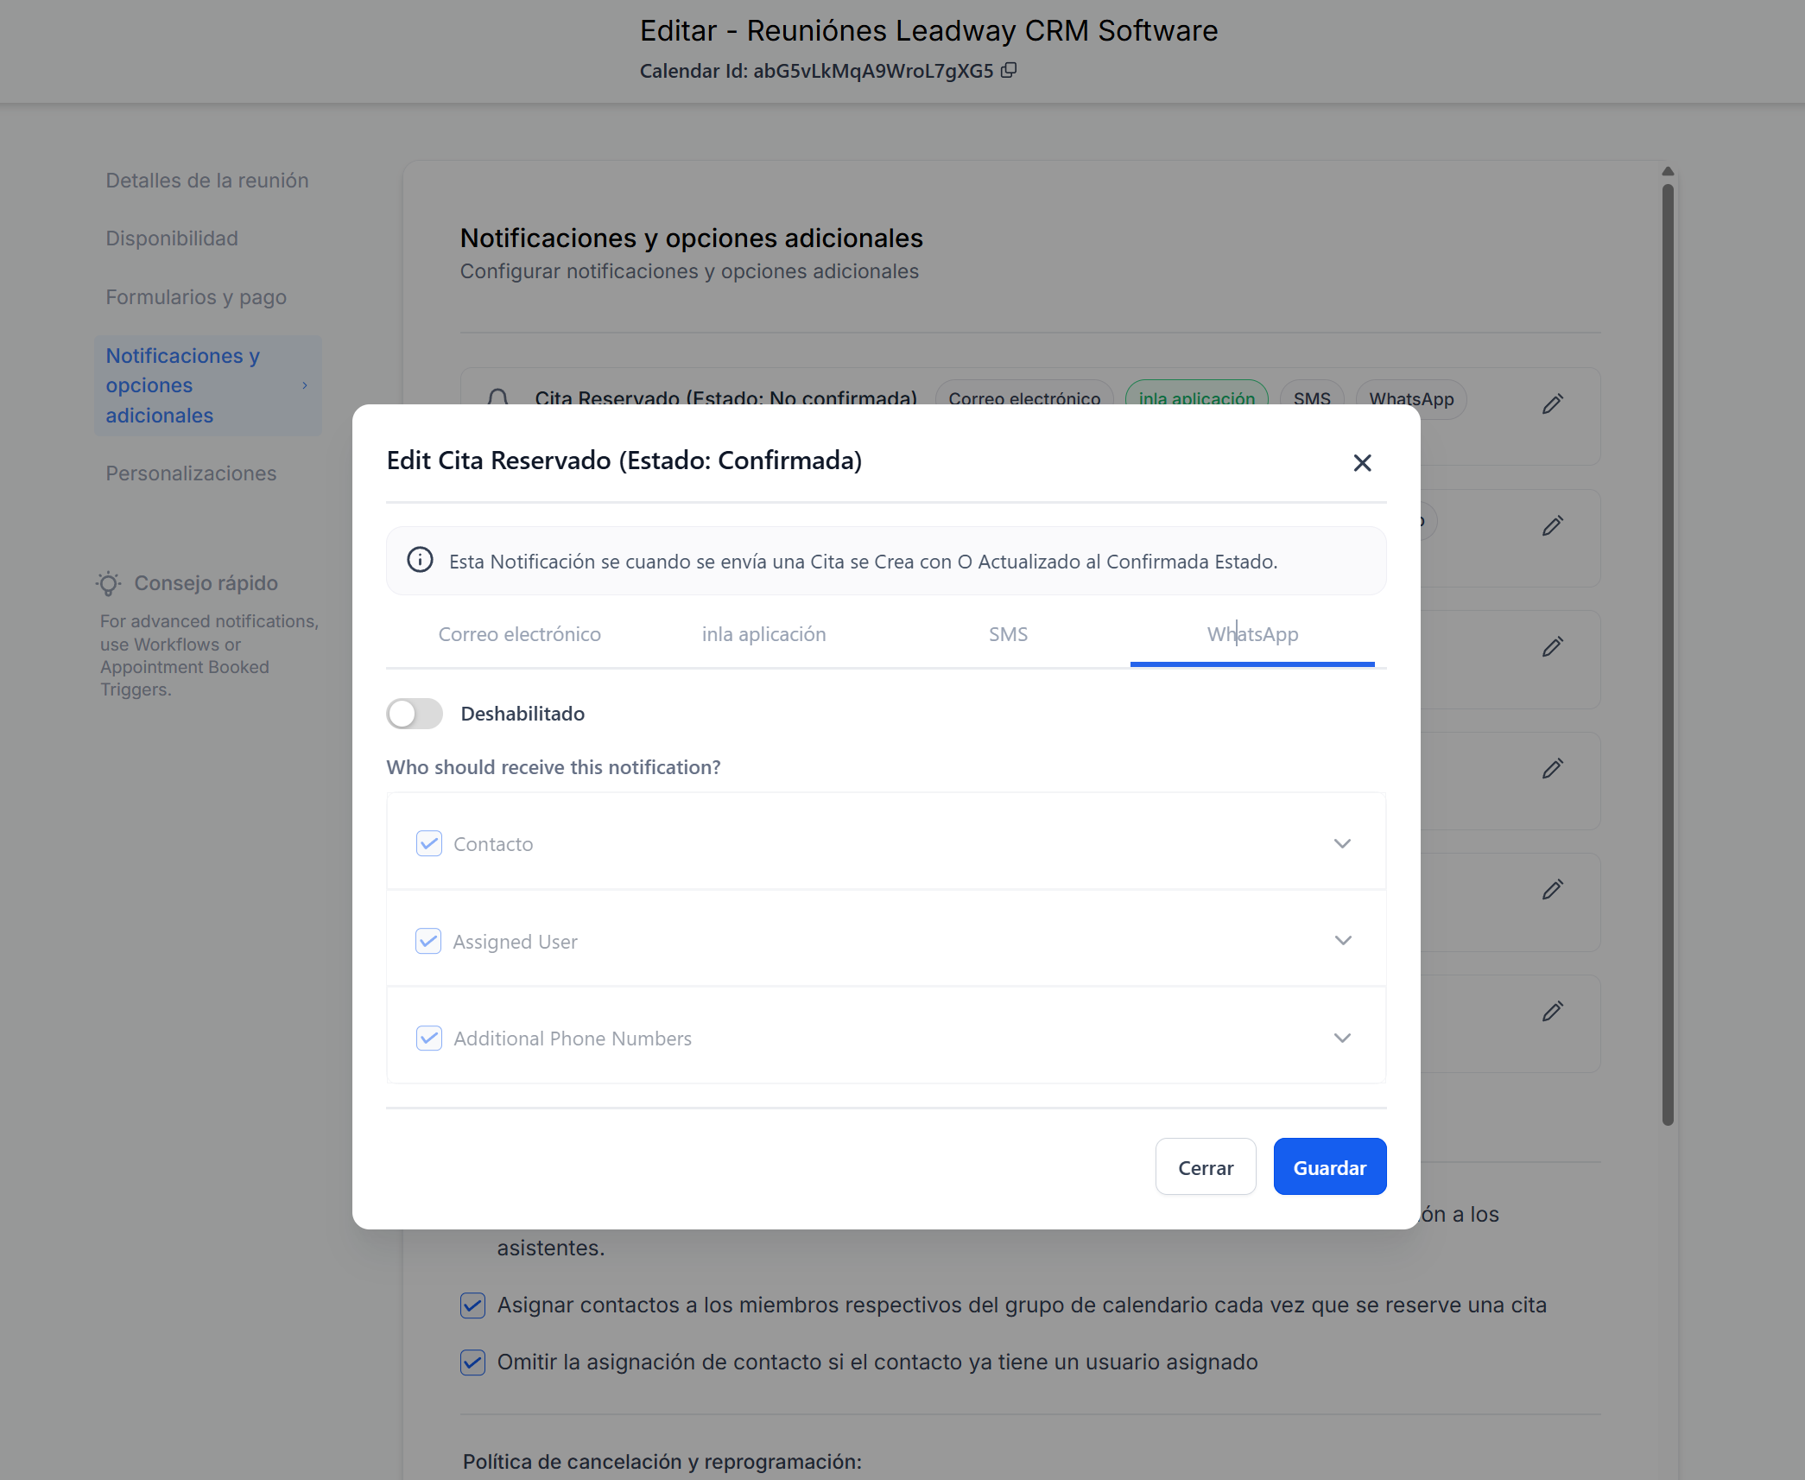Click the second row pencil edit icon
The height and width of the screenshot is (1480, 1805).
click(x=1552, y=525)
